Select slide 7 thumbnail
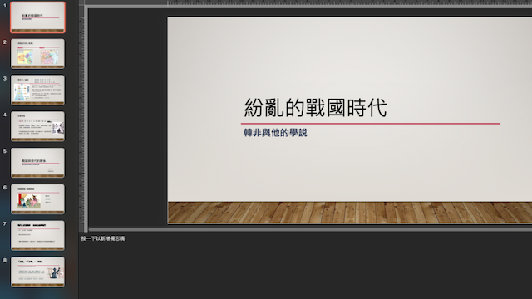Image resolution: width=532 pixels, height=299 pixels. pos(37,235)
